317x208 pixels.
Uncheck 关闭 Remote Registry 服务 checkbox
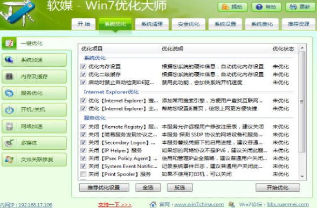click(83, 127)
